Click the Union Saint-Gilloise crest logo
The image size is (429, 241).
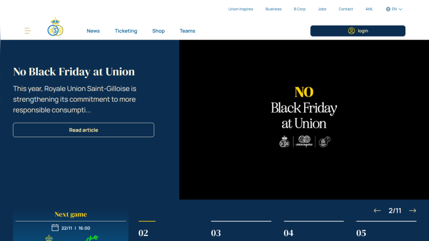(55, 27)
